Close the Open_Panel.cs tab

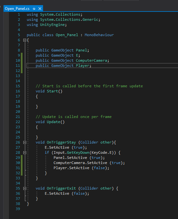click(40, 9)
